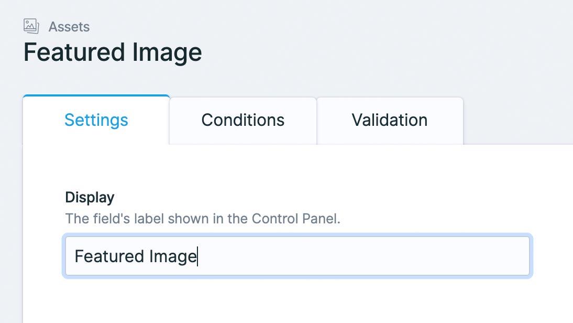This screenshot has width=573, height=323.
Task: Click the 'Featured Image' page heading
Action: click(x=113, y=52)
